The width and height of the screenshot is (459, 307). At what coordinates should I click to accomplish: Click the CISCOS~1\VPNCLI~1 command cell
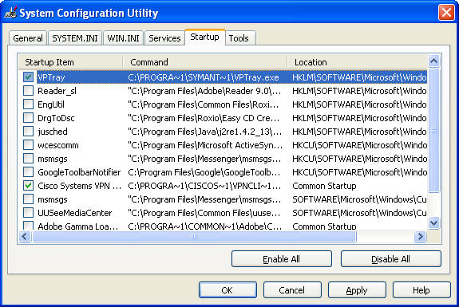pyautogui.click(x=204, y=186)
